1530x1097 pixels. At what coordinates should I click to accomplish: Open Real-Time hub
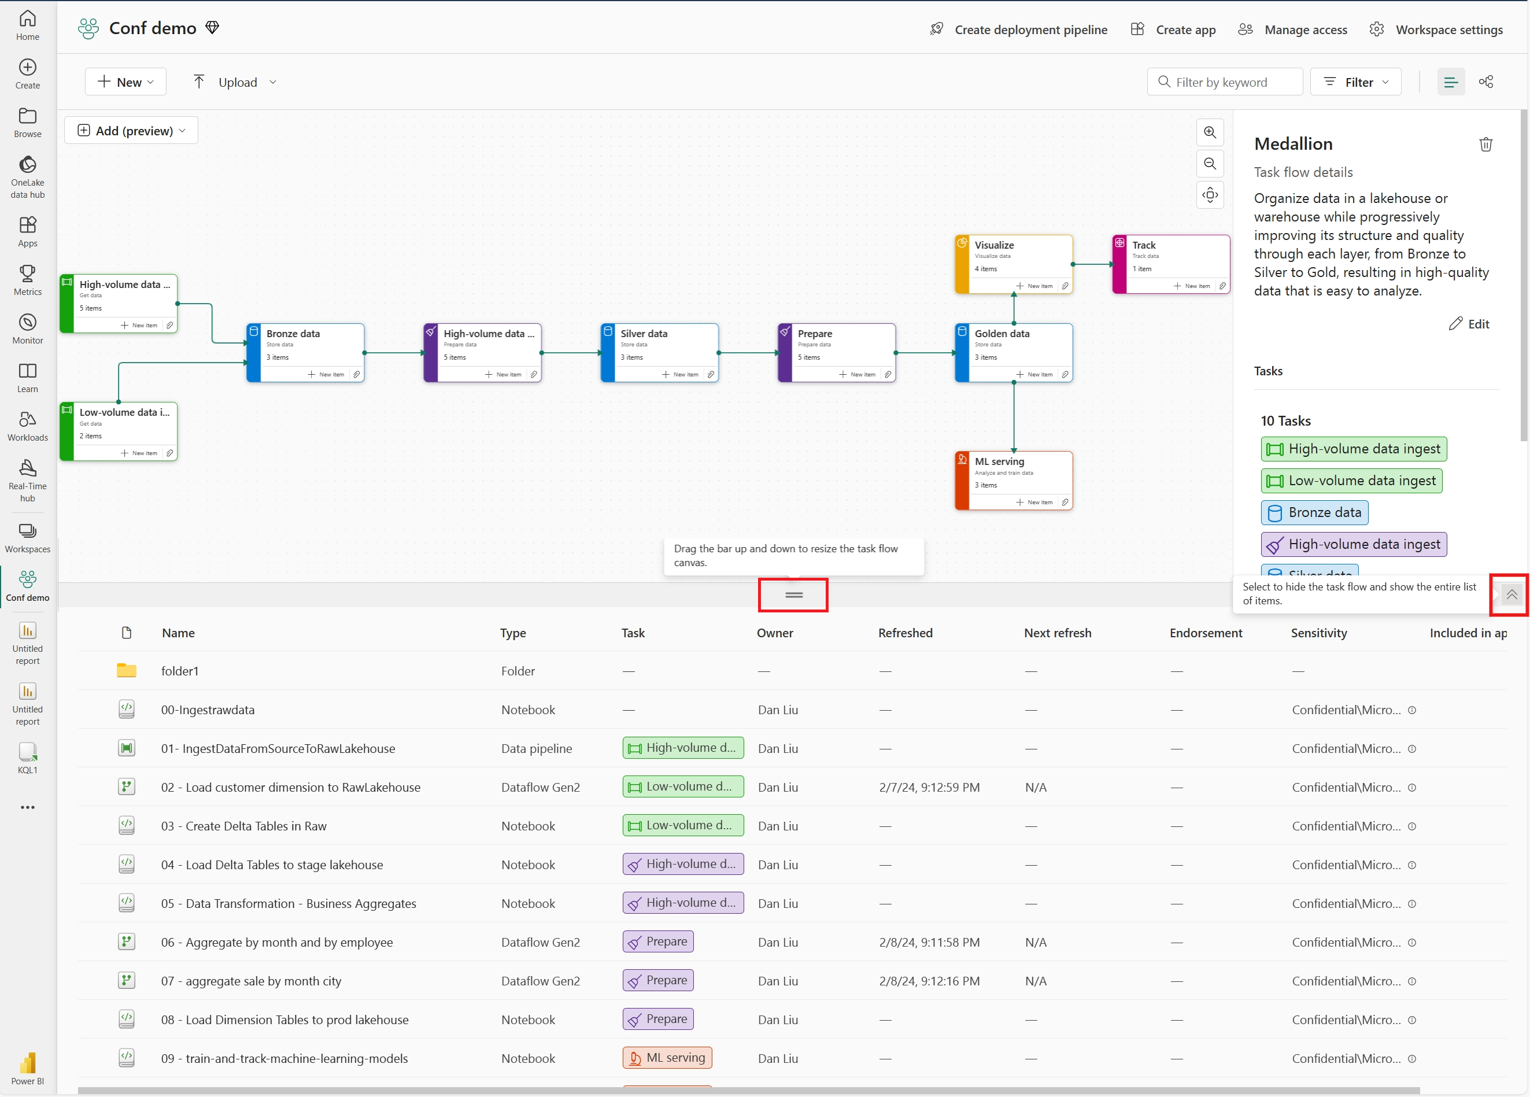[28, 481]
